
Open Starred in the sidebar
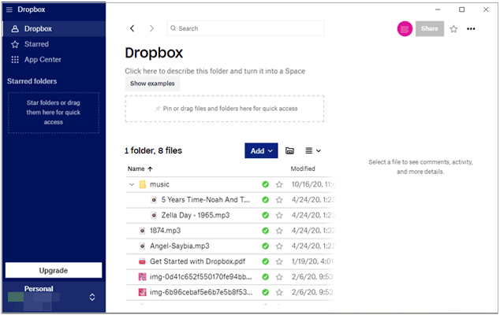tap(54, 44)
